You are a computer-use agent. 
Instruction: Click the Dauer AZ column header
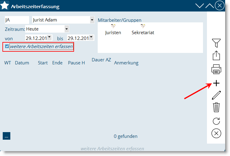point(101,60)
